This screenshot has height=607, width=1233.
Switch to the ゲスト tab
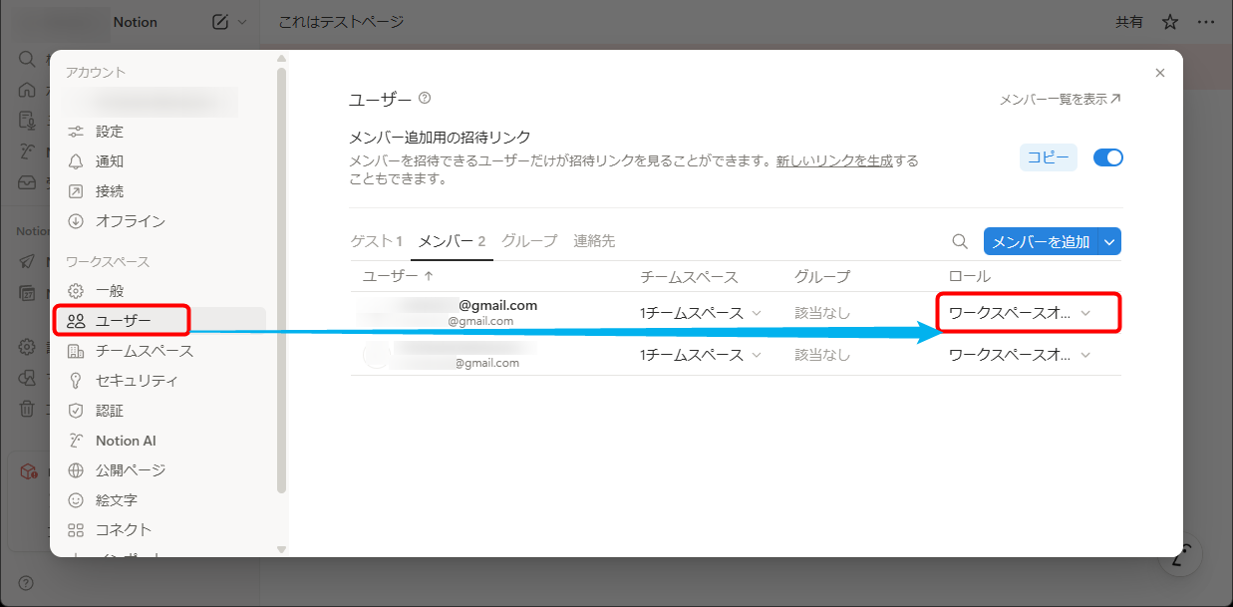point(376,241)
